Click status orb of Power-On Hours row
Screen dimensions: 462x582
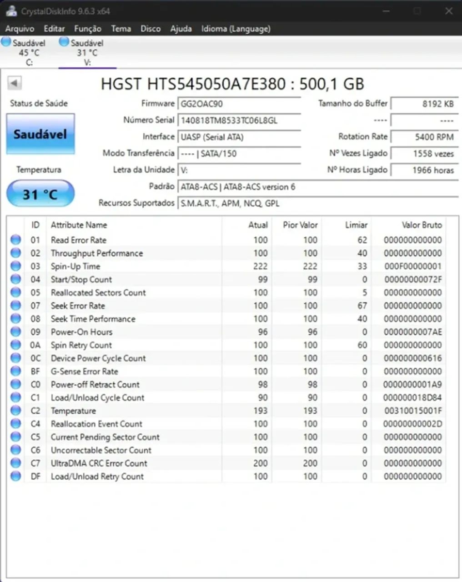(x=16, y=332)
